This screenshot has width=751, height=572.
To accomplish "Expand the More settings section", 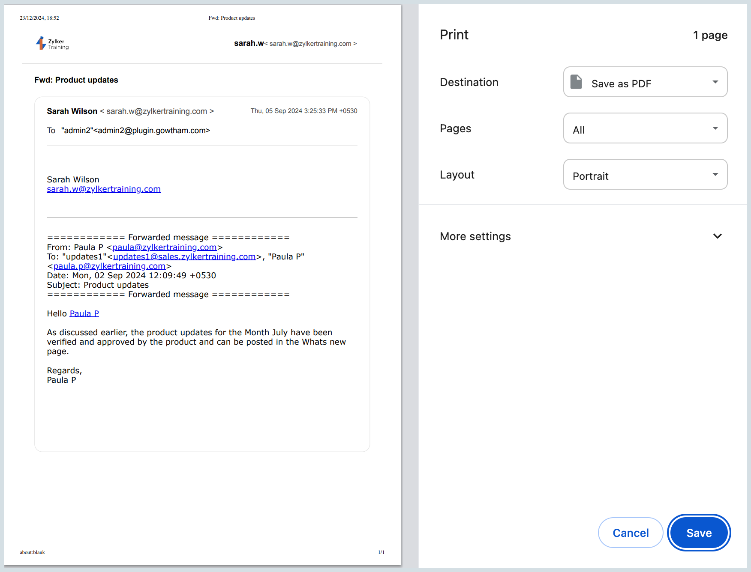I will [475, 236].
